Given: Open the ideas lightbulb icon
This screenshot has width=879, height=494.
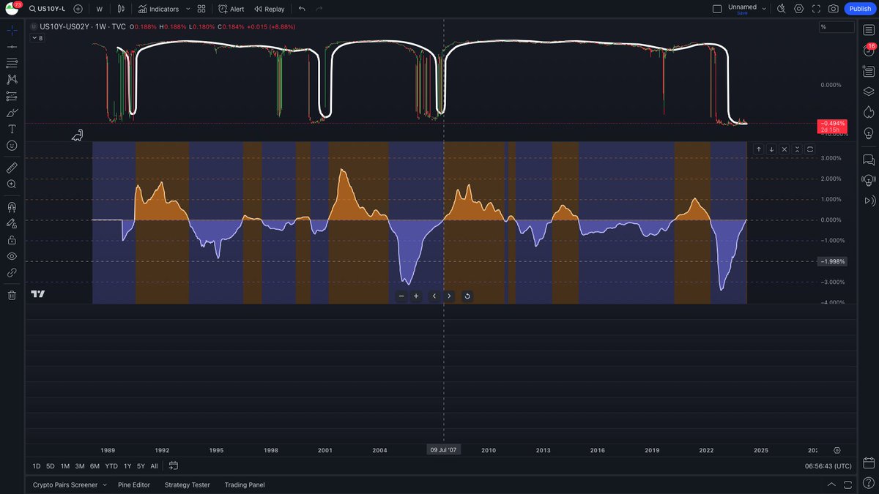Looking at the screenshot, I should tap(869, 133).
